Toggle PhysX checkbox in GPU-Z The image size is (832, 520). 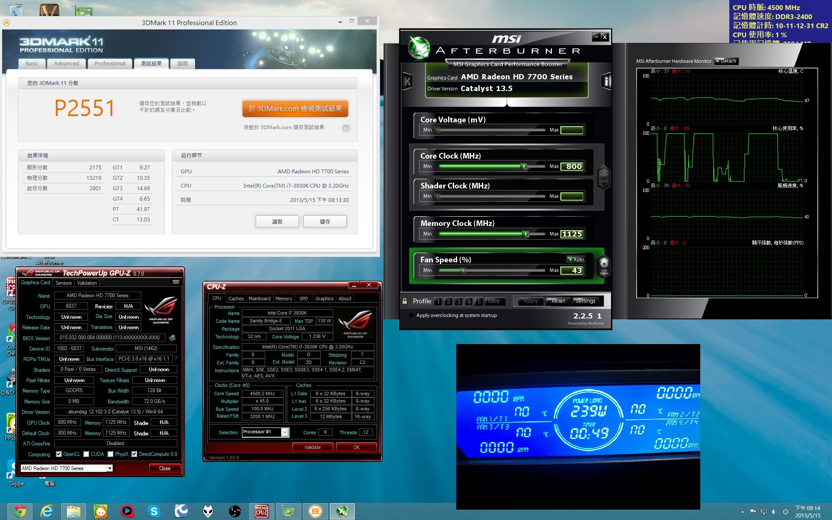[x=110, y=454]
